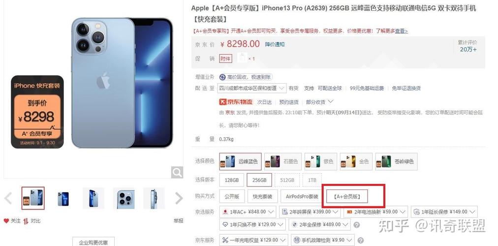The width and height of the screenshot is (498, 246).
Task: Click the magnifier icon on product image
Action: click(177, 172)
